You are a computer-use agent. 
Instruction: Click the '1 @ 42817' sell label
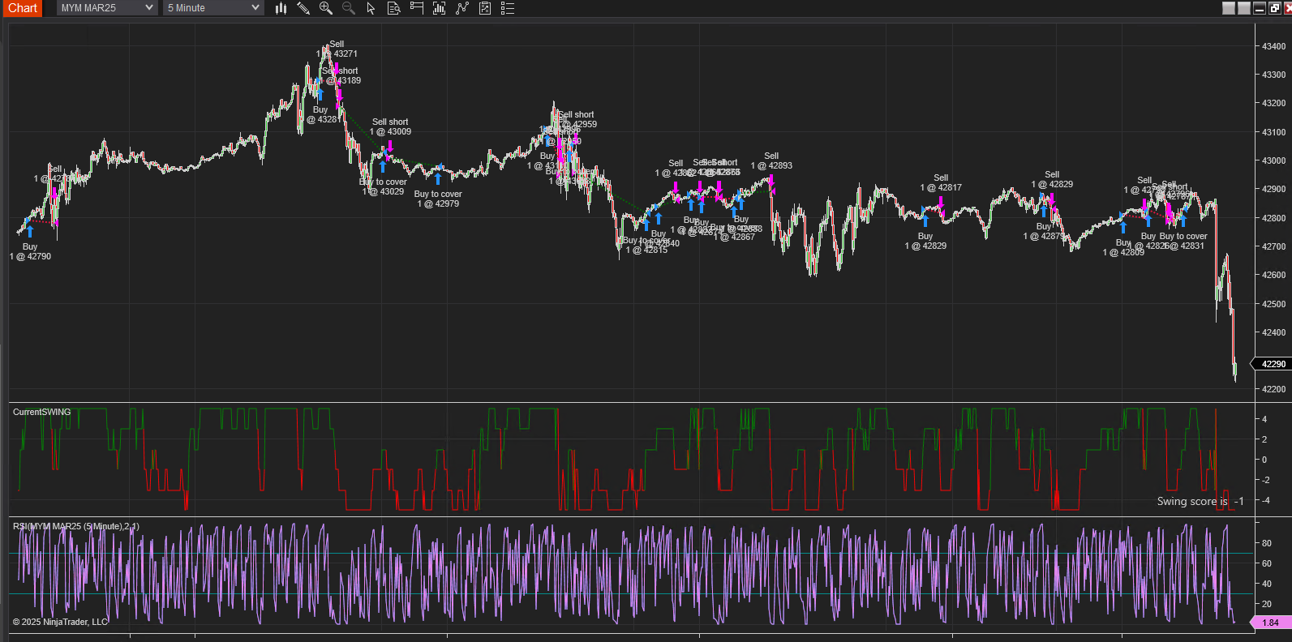(x=941, y=187)
